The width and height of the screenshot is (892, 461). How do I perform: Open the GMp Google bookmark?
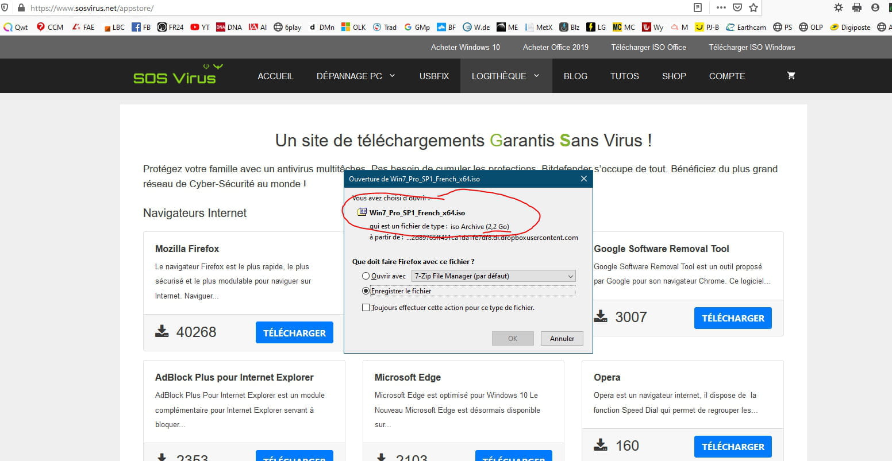pos(417,27)
